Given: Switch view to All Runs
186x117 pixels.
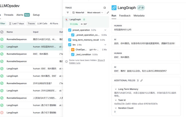Looking at the screenshot, I should point(54,23).
